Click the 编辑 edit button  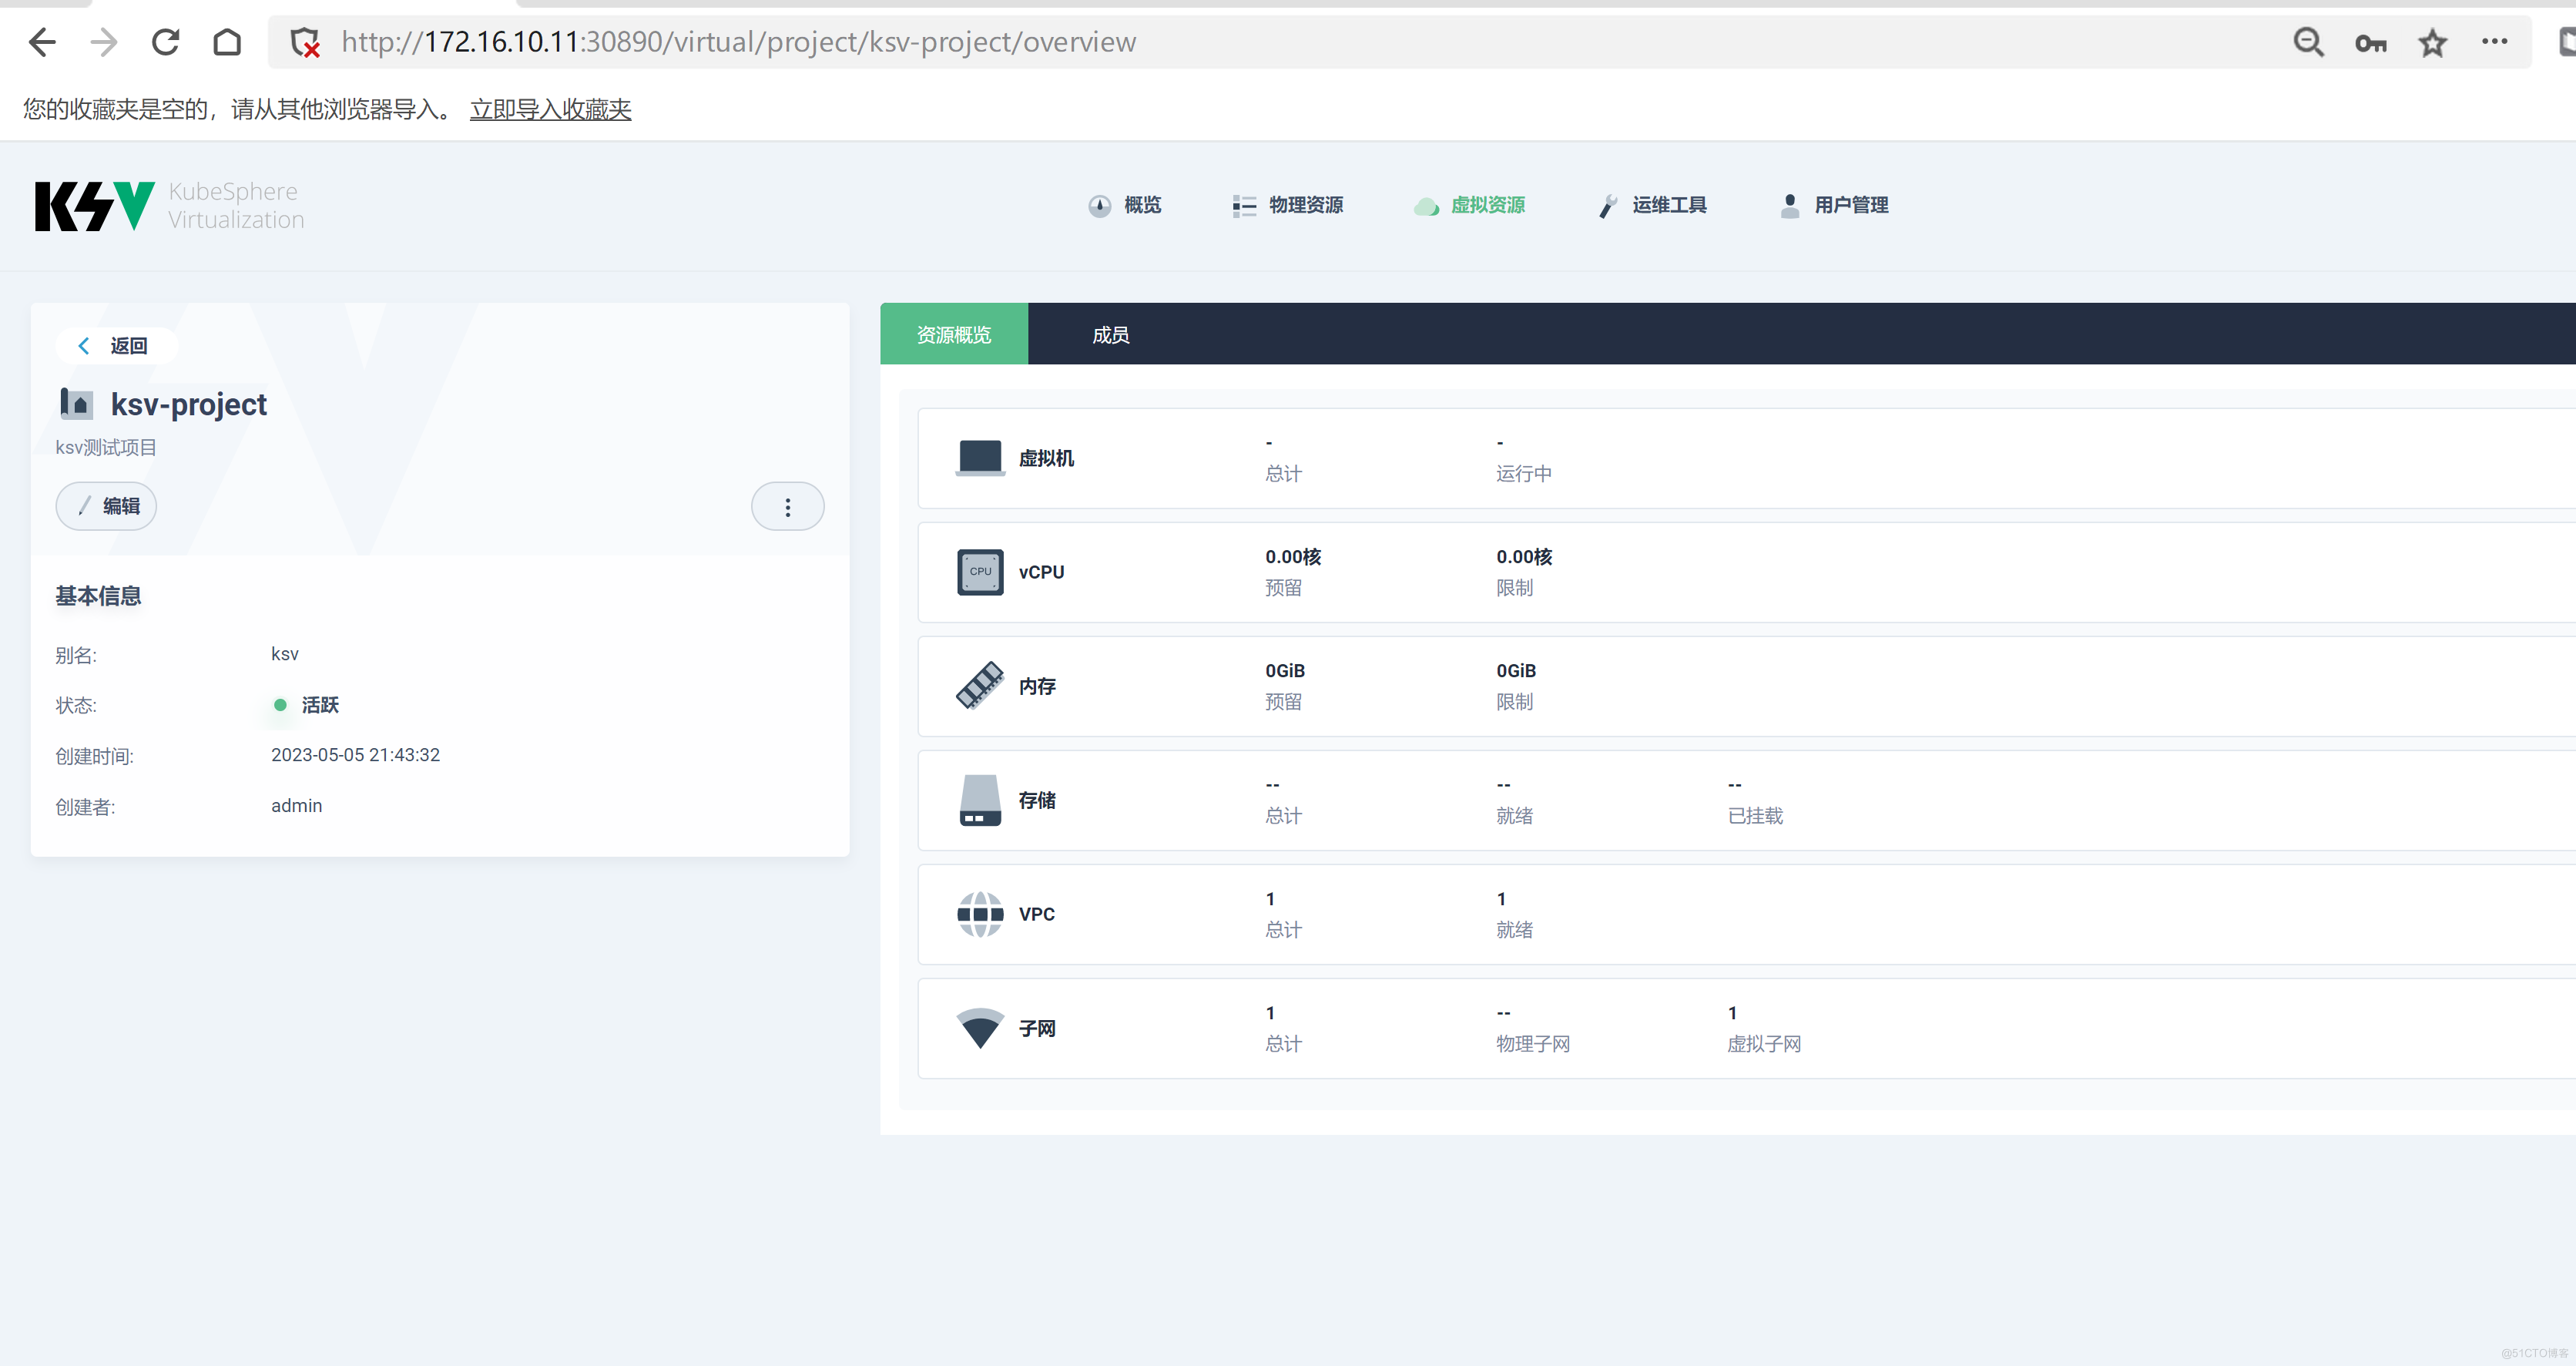(x=106, y=506)
